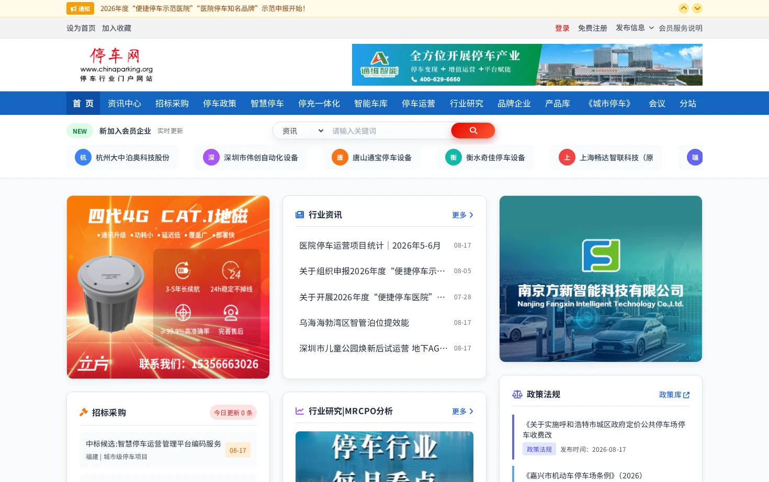
Task: Open tender 中标候选:智慧停车运营管理平台编码服务
Action: 153,444
